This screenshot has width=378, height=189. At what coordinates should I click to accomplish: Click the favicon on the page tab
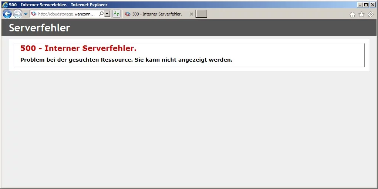(128, 14)
